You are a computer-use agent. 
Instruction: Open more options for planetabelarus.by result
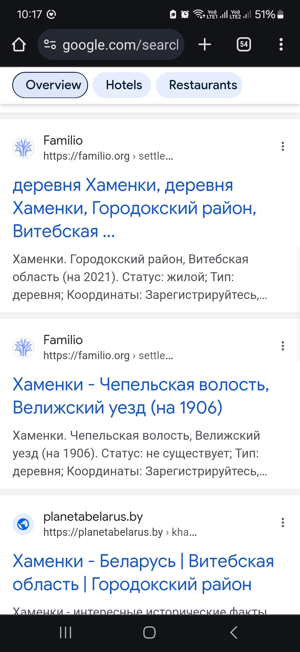coord(283,523)
